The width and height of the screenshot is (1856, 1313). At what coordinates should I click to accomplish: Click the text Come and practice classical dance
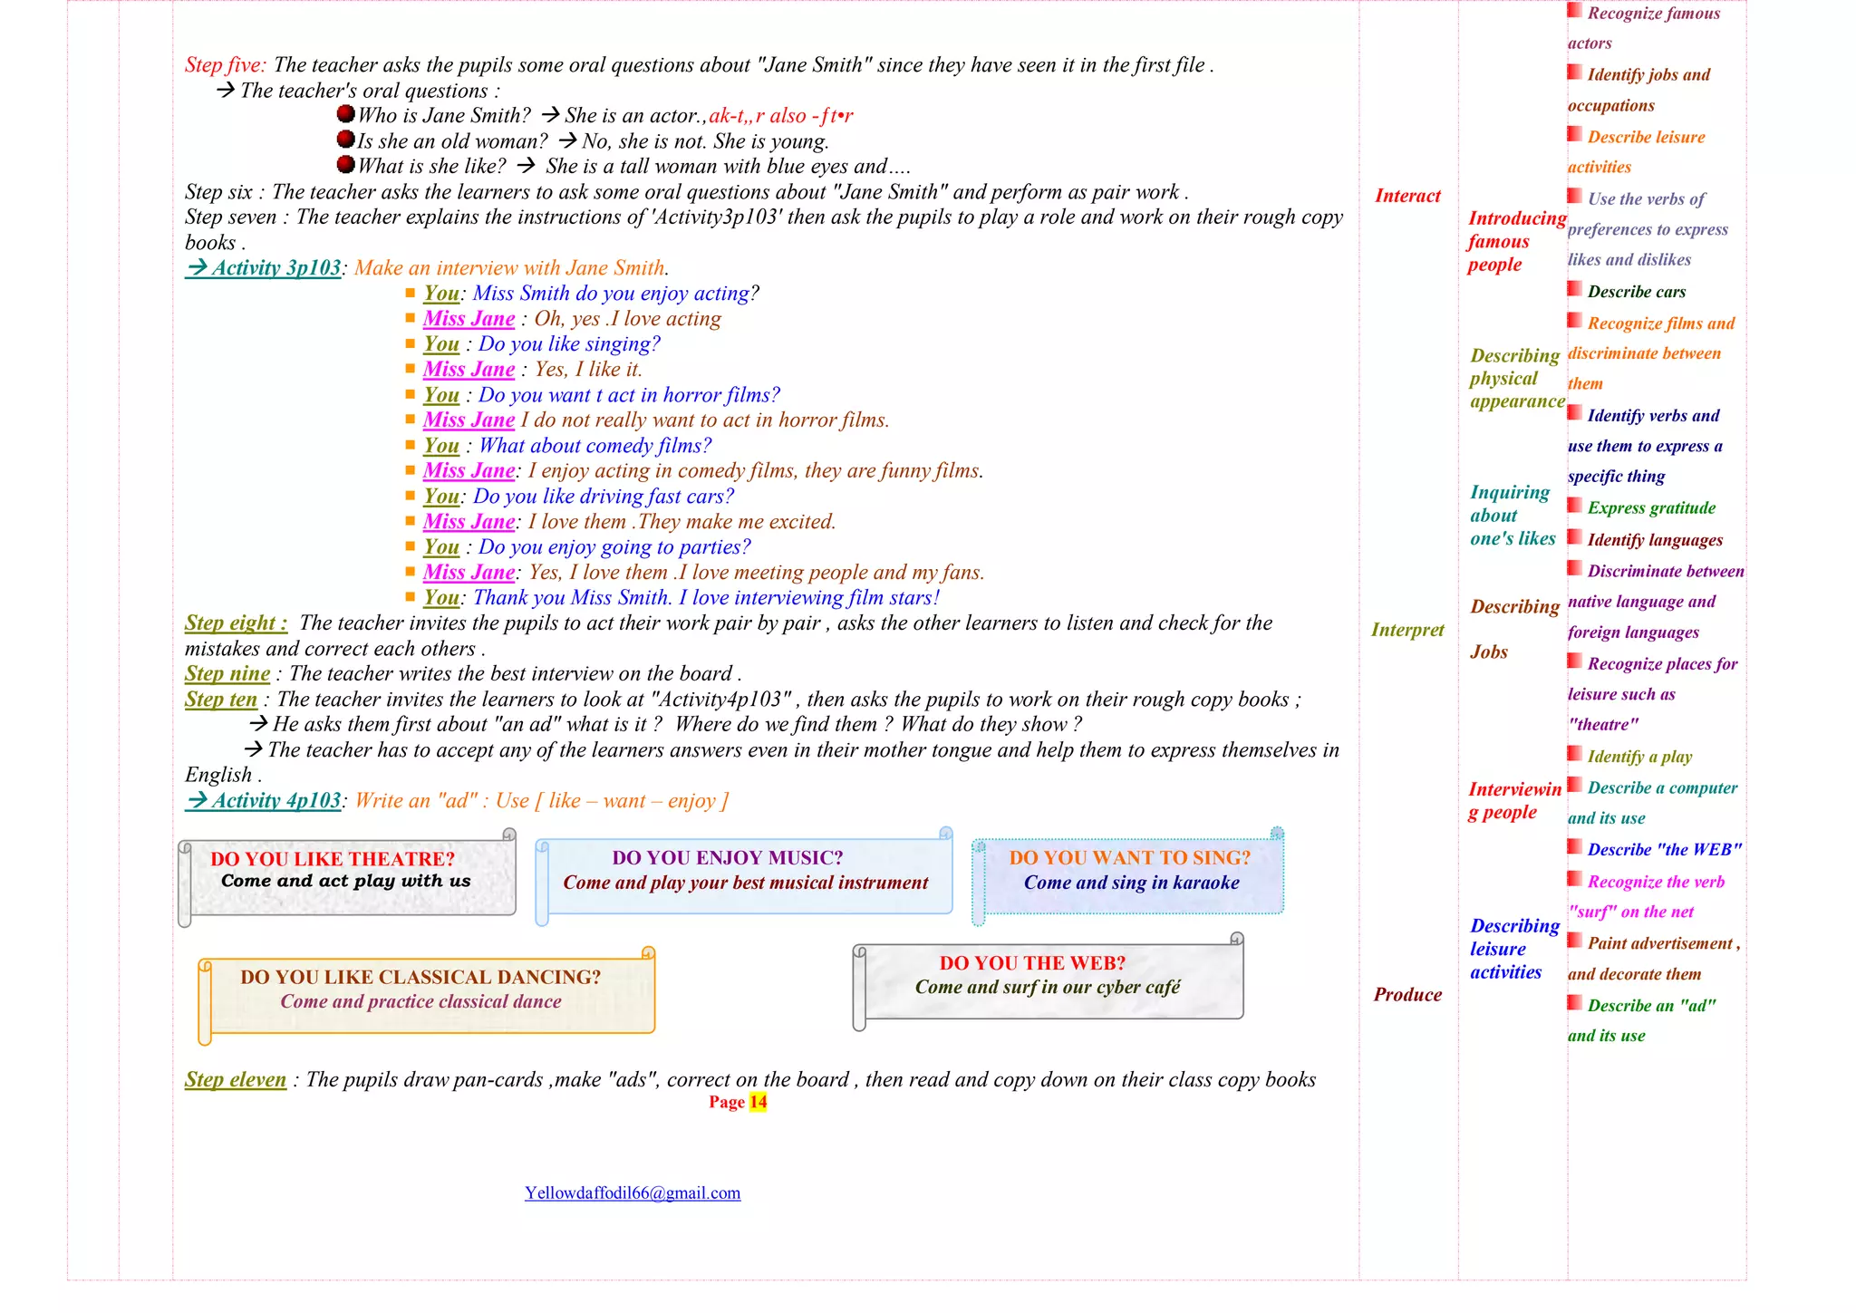tap(420, 1001)
